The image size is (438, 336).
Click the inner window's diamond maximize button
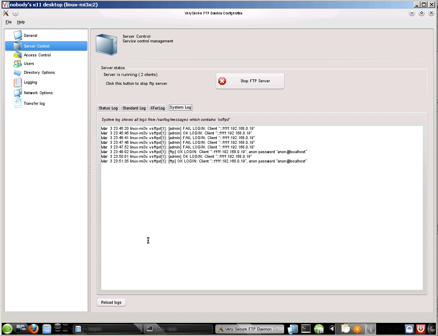click(421, 13)
